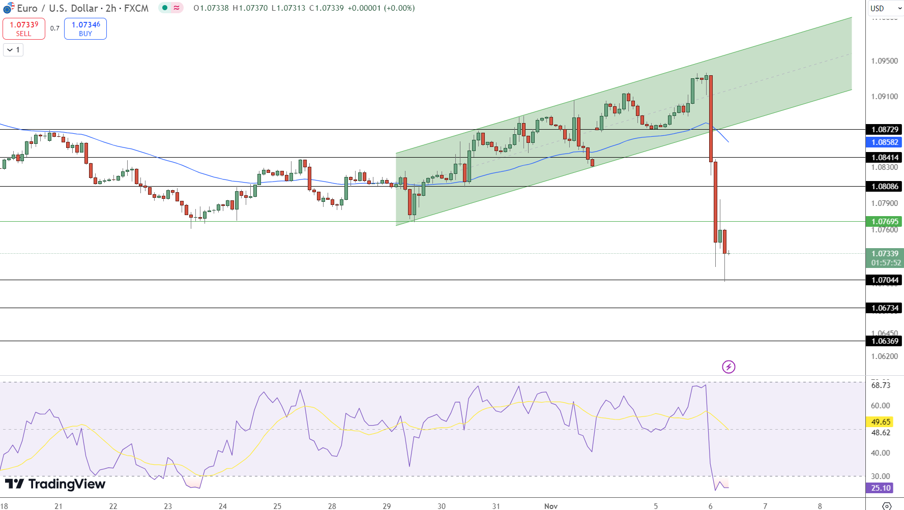Select the blue 1.08582 moving average label
Screen dimensions: 904x510
click(x=884, y=142)
